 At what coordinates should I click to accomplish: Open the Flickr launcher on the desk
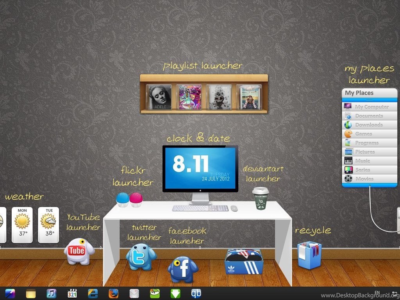tap(129, 199)
